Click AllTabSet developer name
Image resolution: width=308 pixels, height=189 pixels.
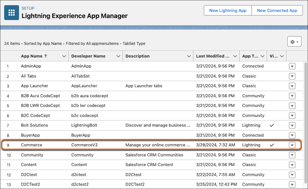[80, 76]
